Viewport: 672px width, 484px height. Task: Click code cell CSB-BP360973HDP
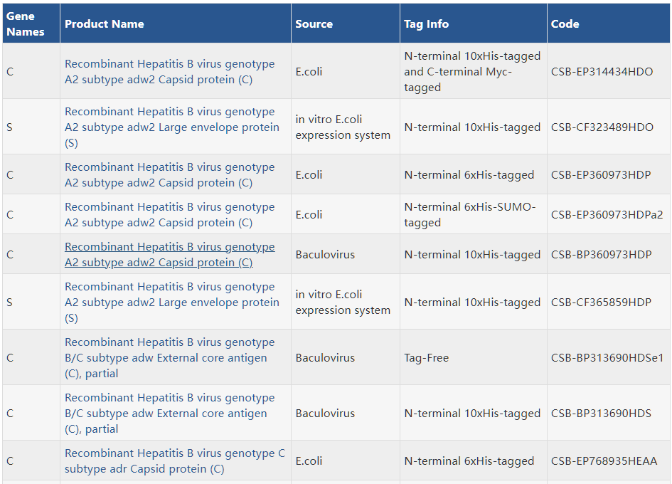coord(601,254)
